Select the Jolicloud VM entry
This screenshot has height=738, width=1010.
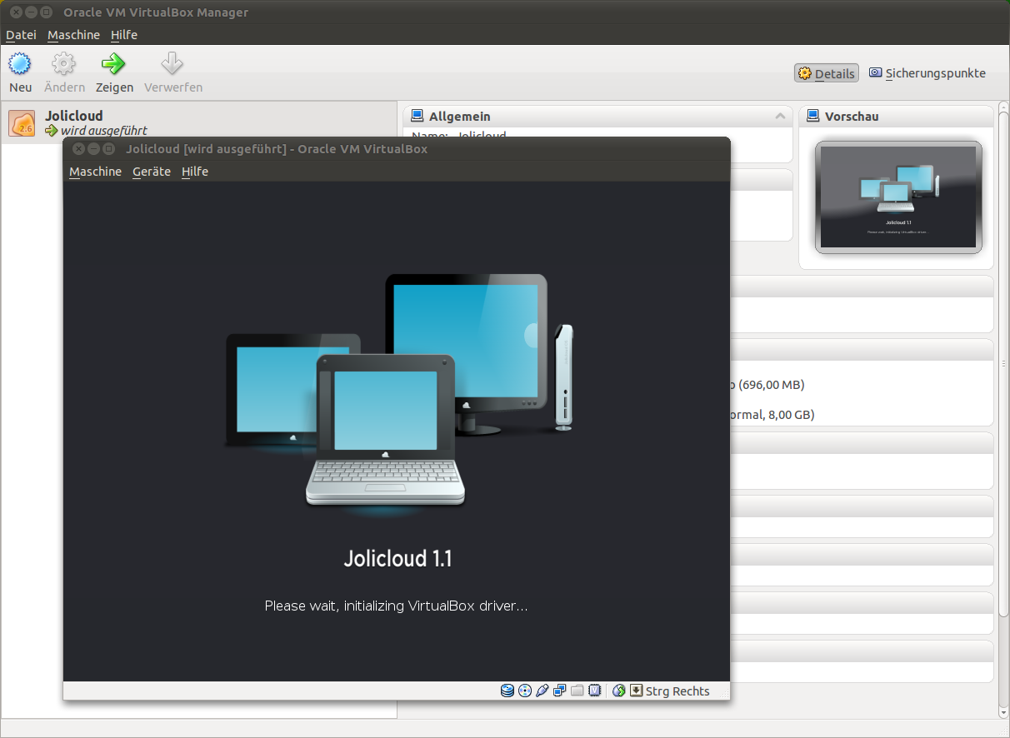75,122
